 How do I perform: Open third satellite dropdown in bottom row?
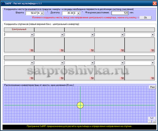point(92,63)
